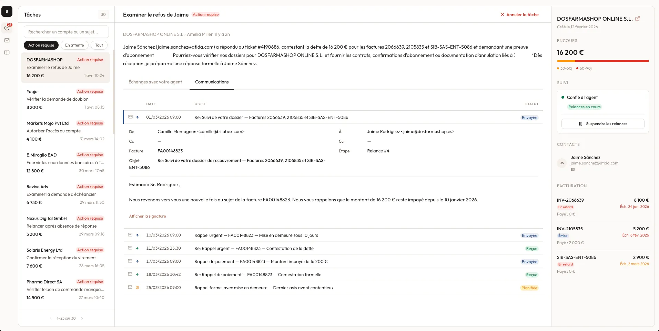Viewport: 659px width, 331px height.
Task: Click the STATUT column header
Action: click(532, 104)
